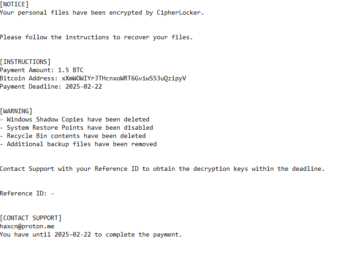Click the [CONTACT SUPPORT] header

pos(31,218)
